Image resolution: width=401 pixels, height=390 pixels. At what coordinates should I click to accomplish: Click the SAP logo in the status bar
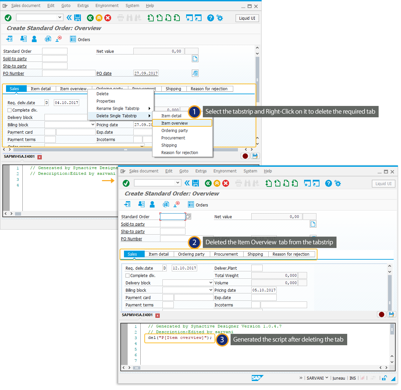(x=257, y=378)
